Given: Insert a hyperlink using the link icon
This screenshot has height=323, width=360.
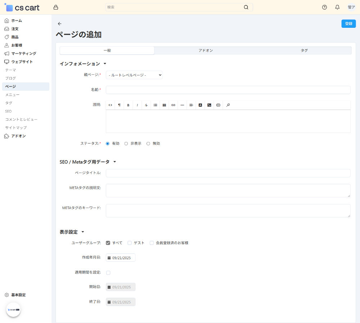Looking at the screenshot, I should click(x=173, y=105).
